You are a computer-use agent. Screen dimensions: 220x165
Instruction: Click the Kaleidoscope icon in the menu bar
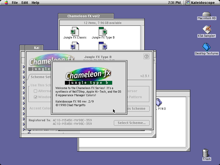[x=188, y=3]
